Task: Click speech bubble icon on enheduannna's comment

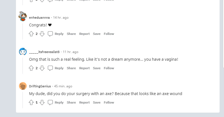Action: tap(50, 34)
